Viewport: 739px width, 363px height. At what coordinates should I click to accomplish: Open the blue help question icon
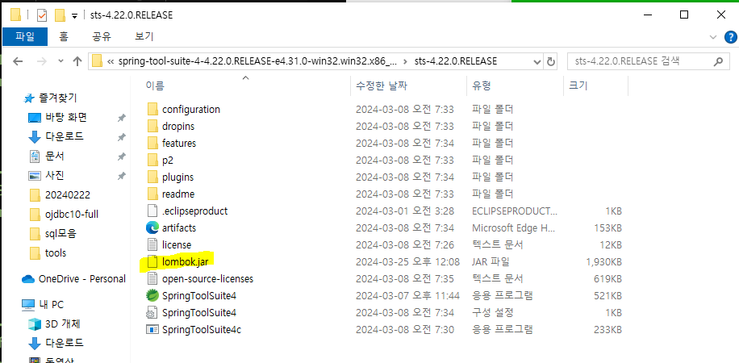(729, 37)
